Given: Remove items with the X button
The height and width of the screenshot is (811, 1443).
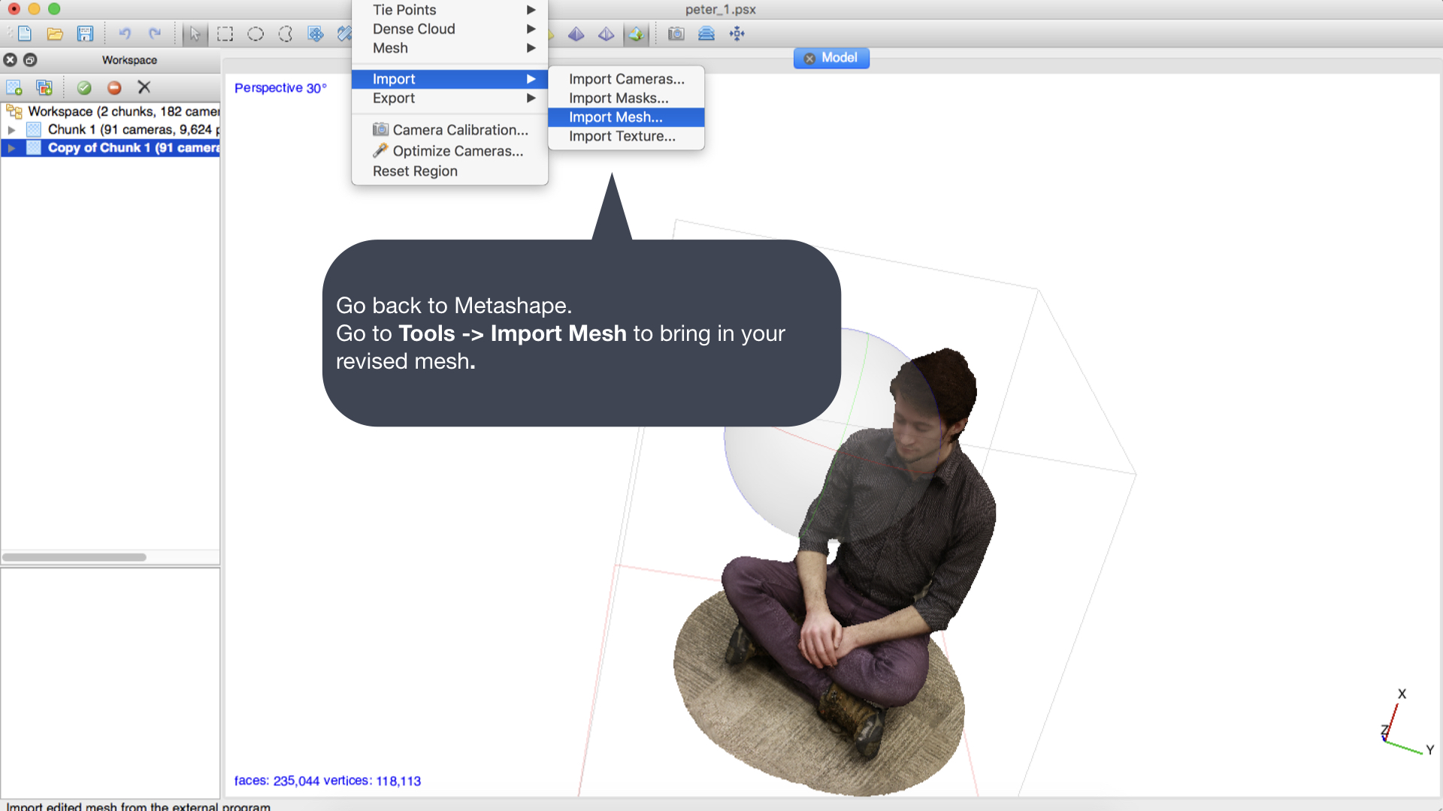Looking at the screenshot, I should [x=144, y=88].
